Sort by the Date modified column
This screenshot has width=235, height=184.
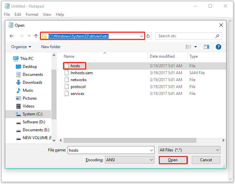click(x=162, y=56)
